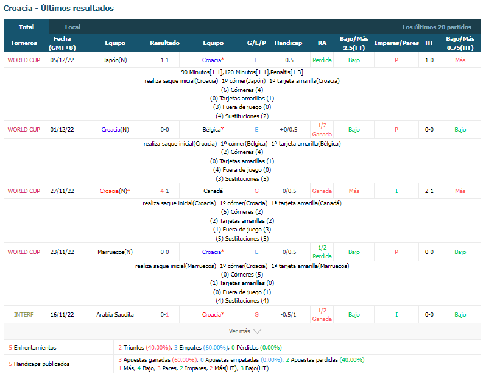Click the G/E/P column header
This screenshot has width=486, height=377.
click(256, 43)
